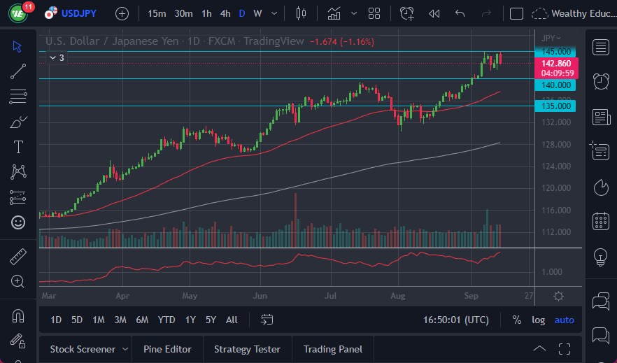617x363 pixels.
Task: Click the replay rewind icon
Action: 434,13
